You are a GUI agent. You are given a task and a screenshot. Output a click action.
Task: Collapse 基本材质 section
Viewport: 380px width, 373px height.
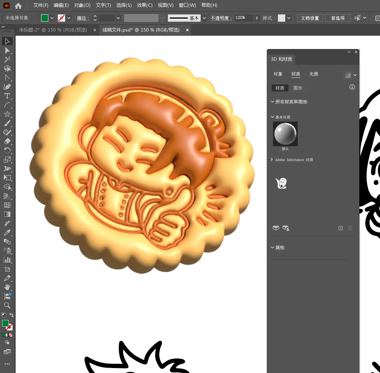point(272,117)
